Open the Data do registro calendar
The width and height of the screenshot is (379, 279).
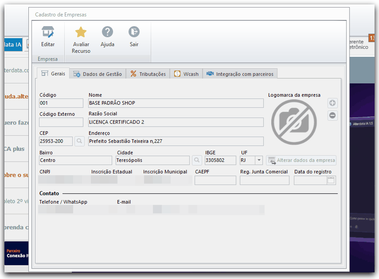(x=331, y=180)
